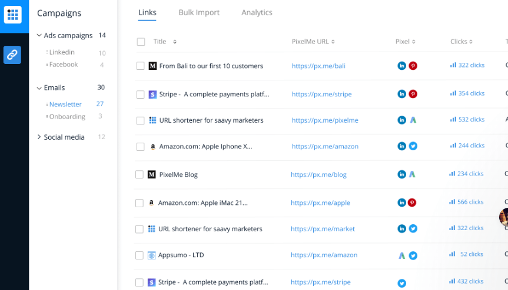Check the Amazon Apple iMac row
The height and width of the screenshot is (290, 508).
[x=140, y=203]
